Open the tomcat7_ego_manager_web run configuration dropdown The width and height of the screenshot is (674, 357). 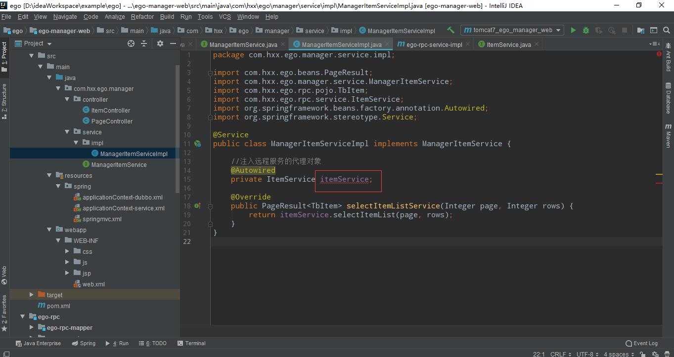[512, 30]
